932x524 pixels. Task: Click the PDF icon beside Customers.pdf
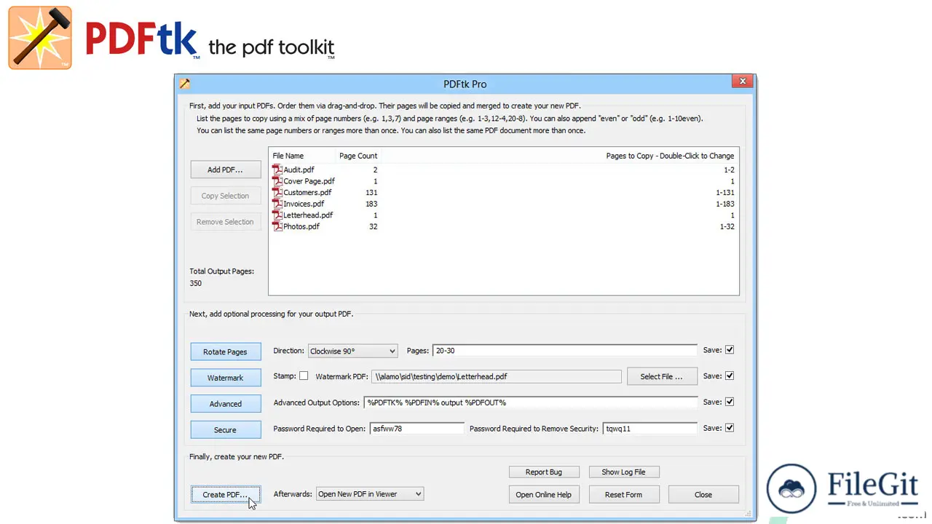tap(277, 192)
